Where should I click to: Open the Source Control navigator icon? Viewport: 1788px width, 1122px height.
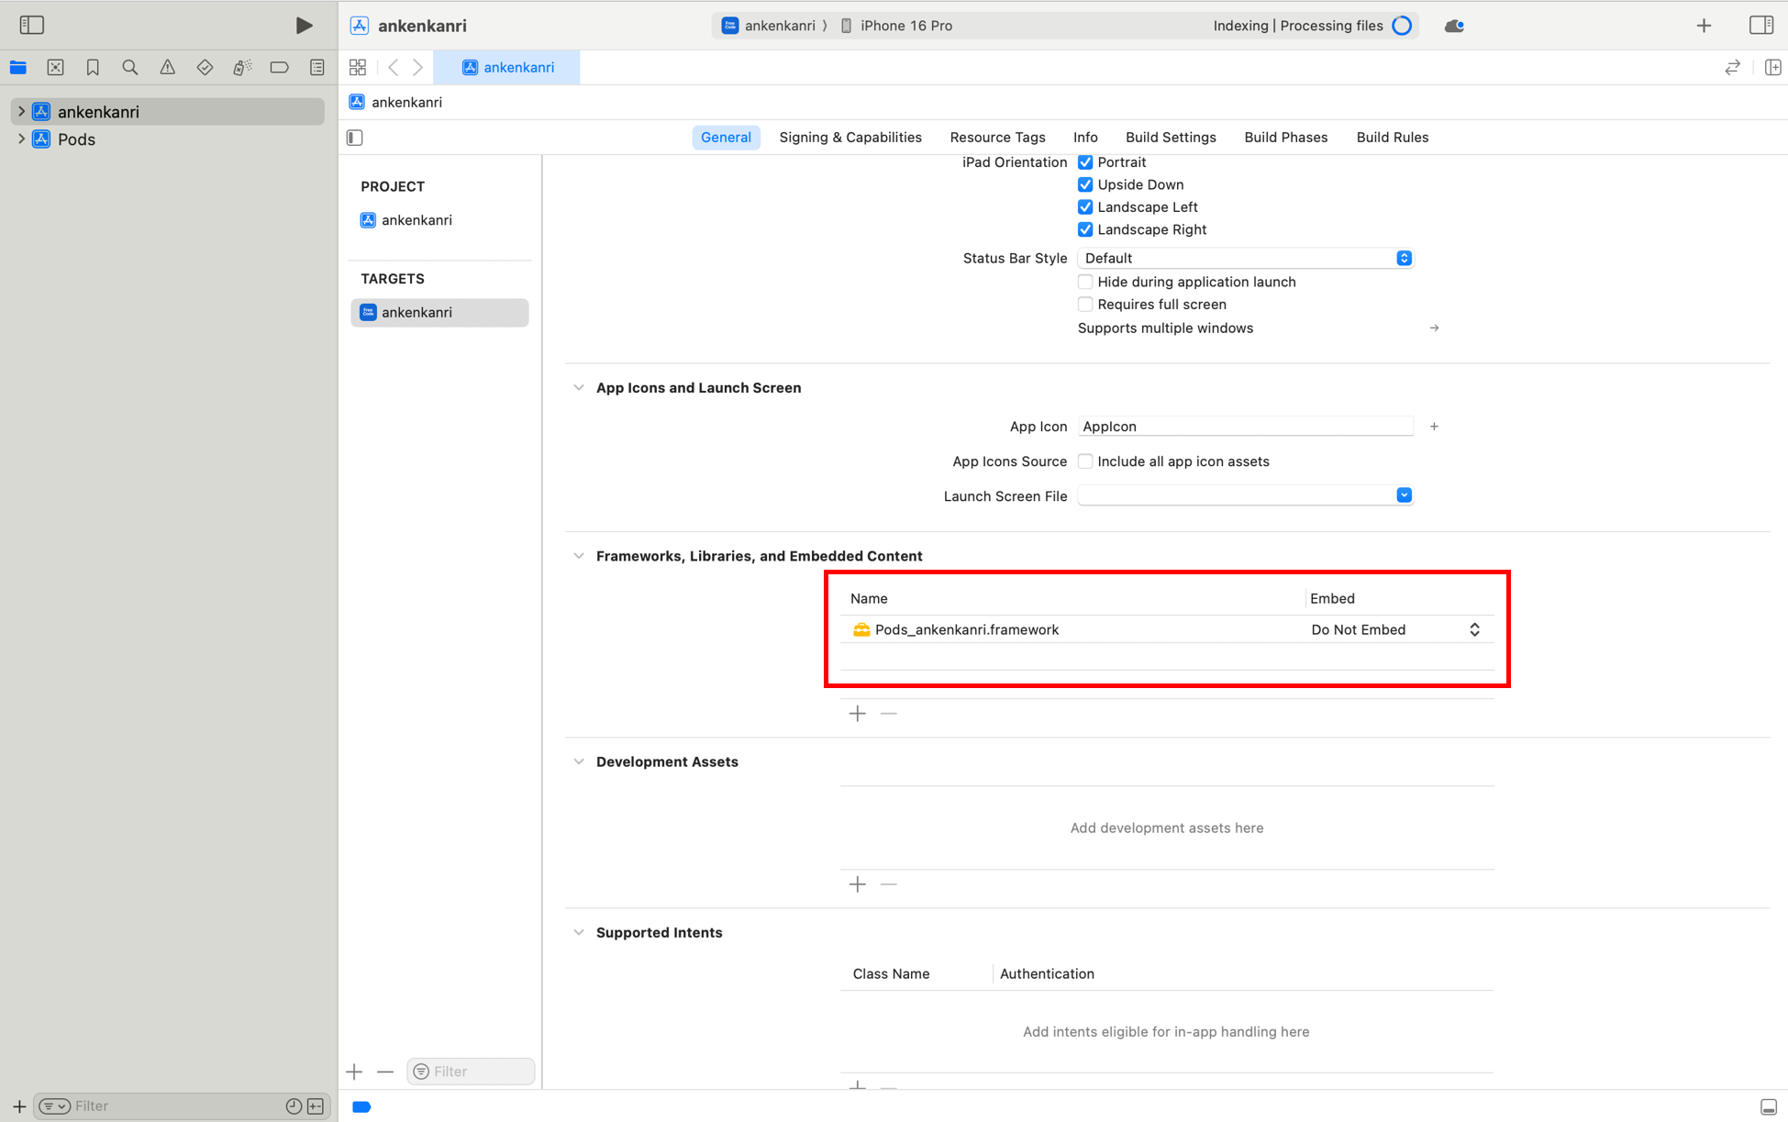coord(55,67)
